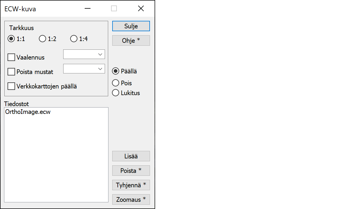
Task: Choose the 1:2 accuracy option
Action: click(43, 39)
